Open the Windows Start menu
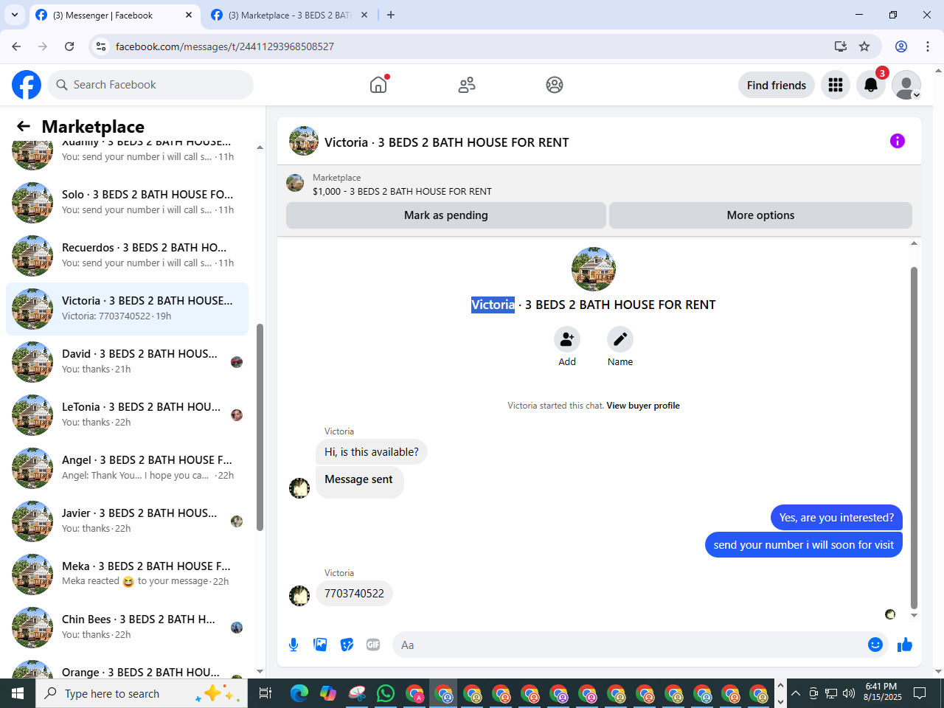 [x=18, y=693]
